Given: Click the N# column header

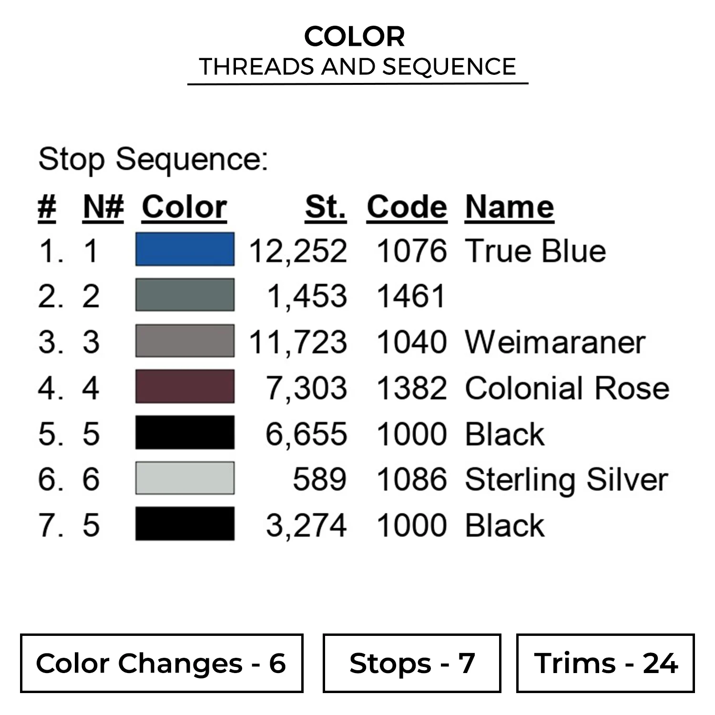Looking at the screenshot, I should coord(103,207).
